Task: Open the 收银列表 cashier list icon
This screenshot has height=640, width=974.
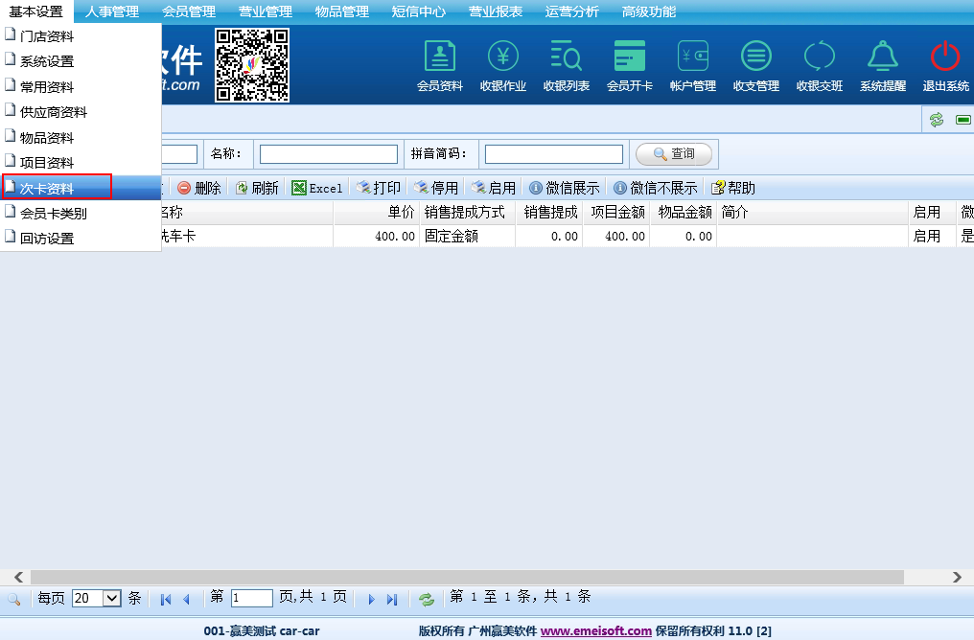Action: 566,64
